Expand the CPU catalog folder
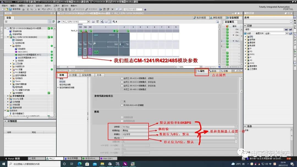This screenshot has height=167, width=297. 246,37
